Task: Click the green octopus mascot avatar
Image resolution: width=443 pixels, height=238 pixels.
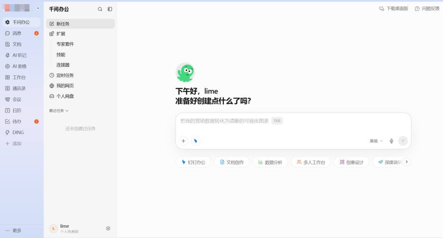Action: pyautogui.click(x=185, y=72)
